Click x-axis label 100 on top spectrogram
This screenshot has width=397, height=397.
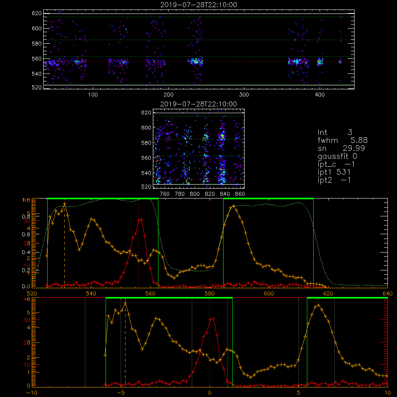[x=93, y=95]
